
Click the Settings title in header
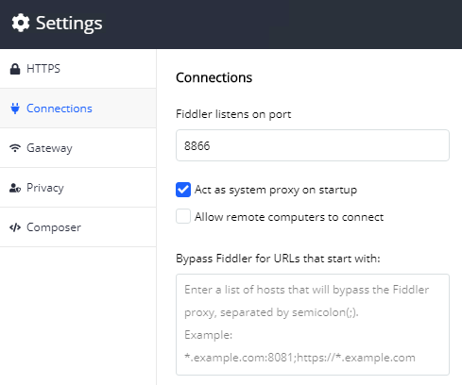point(69,24)
